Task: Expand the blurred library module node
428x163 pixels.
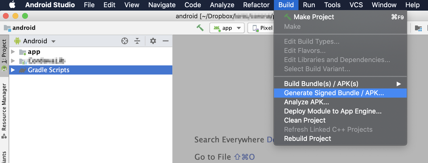Action: pos(13,61)
